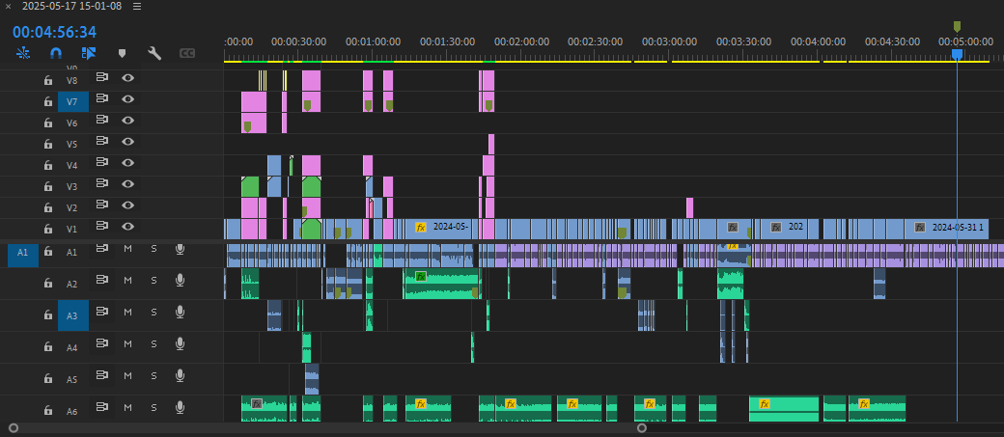Click zoom scrollbar right handle
This screenshot has width=1004, height=437.
[642, 428]
